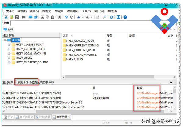This screenshot has height=127, width=183.
Task: Open the Options gear toolbar icon
Action: (118, 17)
